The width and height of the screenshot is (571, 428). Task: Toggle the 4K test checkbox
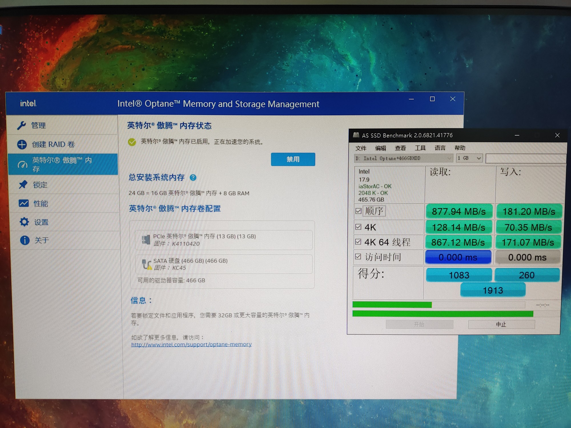click(x=358, y=227)
